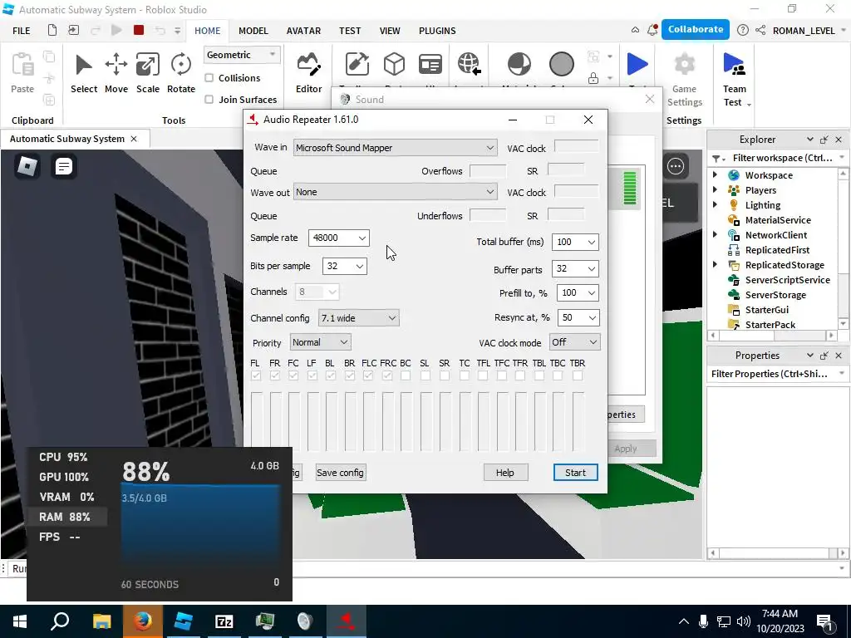The image size is (851, 638).
Task: Toggle the TBR channel checkbox
Action: 578,375
